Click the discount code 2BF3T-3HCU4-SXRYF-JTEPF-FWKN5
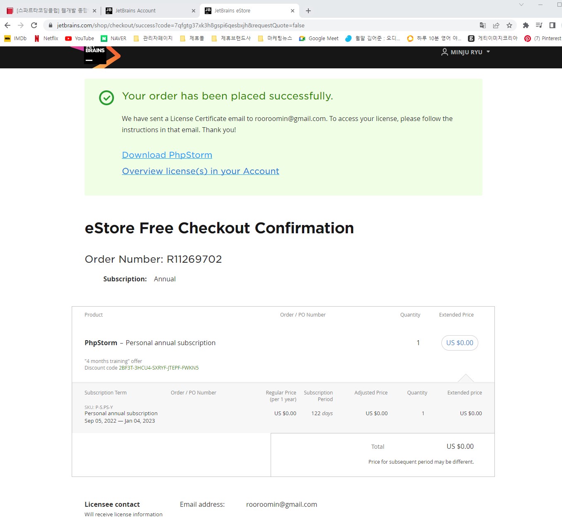The image size is (562, 525). coord(159,368)
